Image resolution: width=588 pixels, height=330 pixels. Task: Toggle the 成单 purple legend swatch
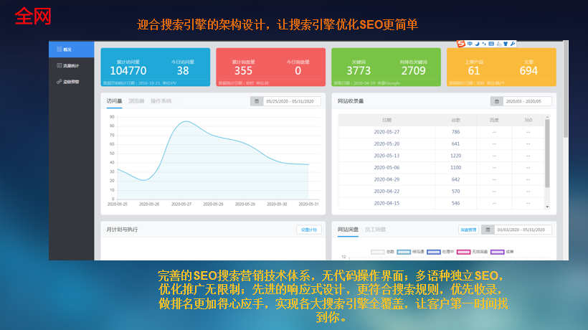[x=497, y=252]
